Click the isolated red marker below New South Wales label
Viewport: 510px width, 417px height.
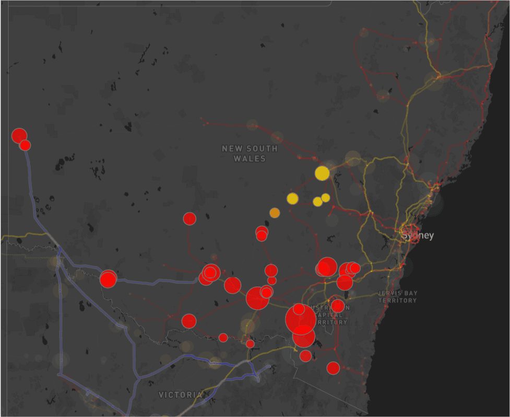click(x=189, y=218)
